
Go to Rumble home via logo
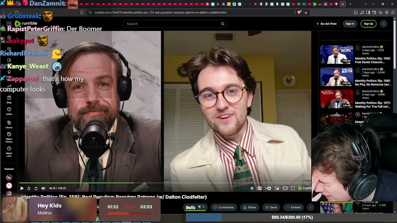(26, 24)
